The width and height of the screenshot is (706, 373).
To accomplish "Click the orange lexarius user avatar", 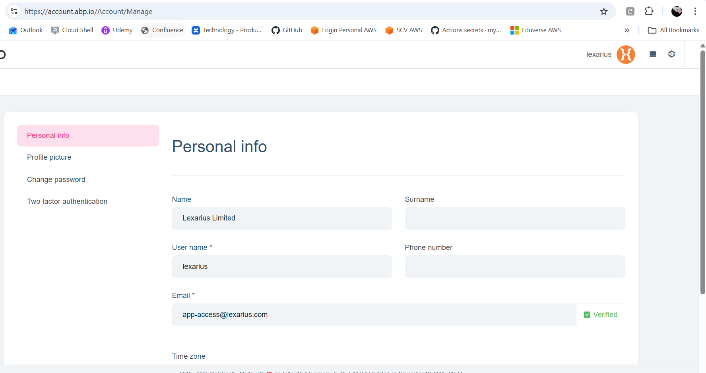I will (x=626, y=54).
